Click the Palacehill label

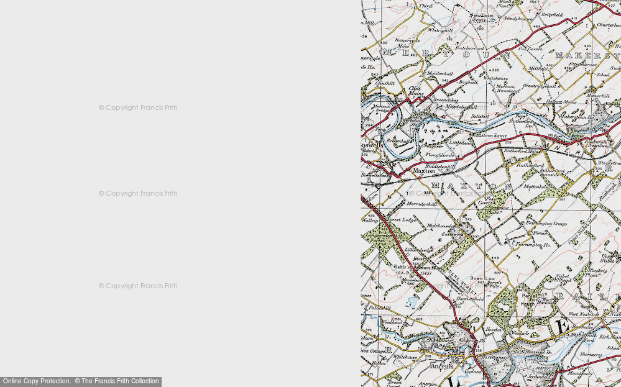380,307
